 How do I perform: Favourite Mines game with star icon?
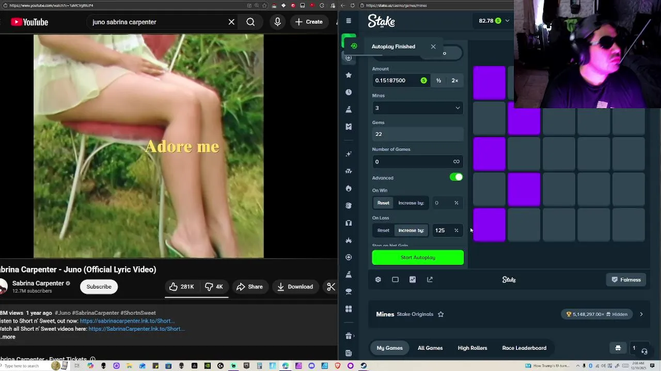440,314
